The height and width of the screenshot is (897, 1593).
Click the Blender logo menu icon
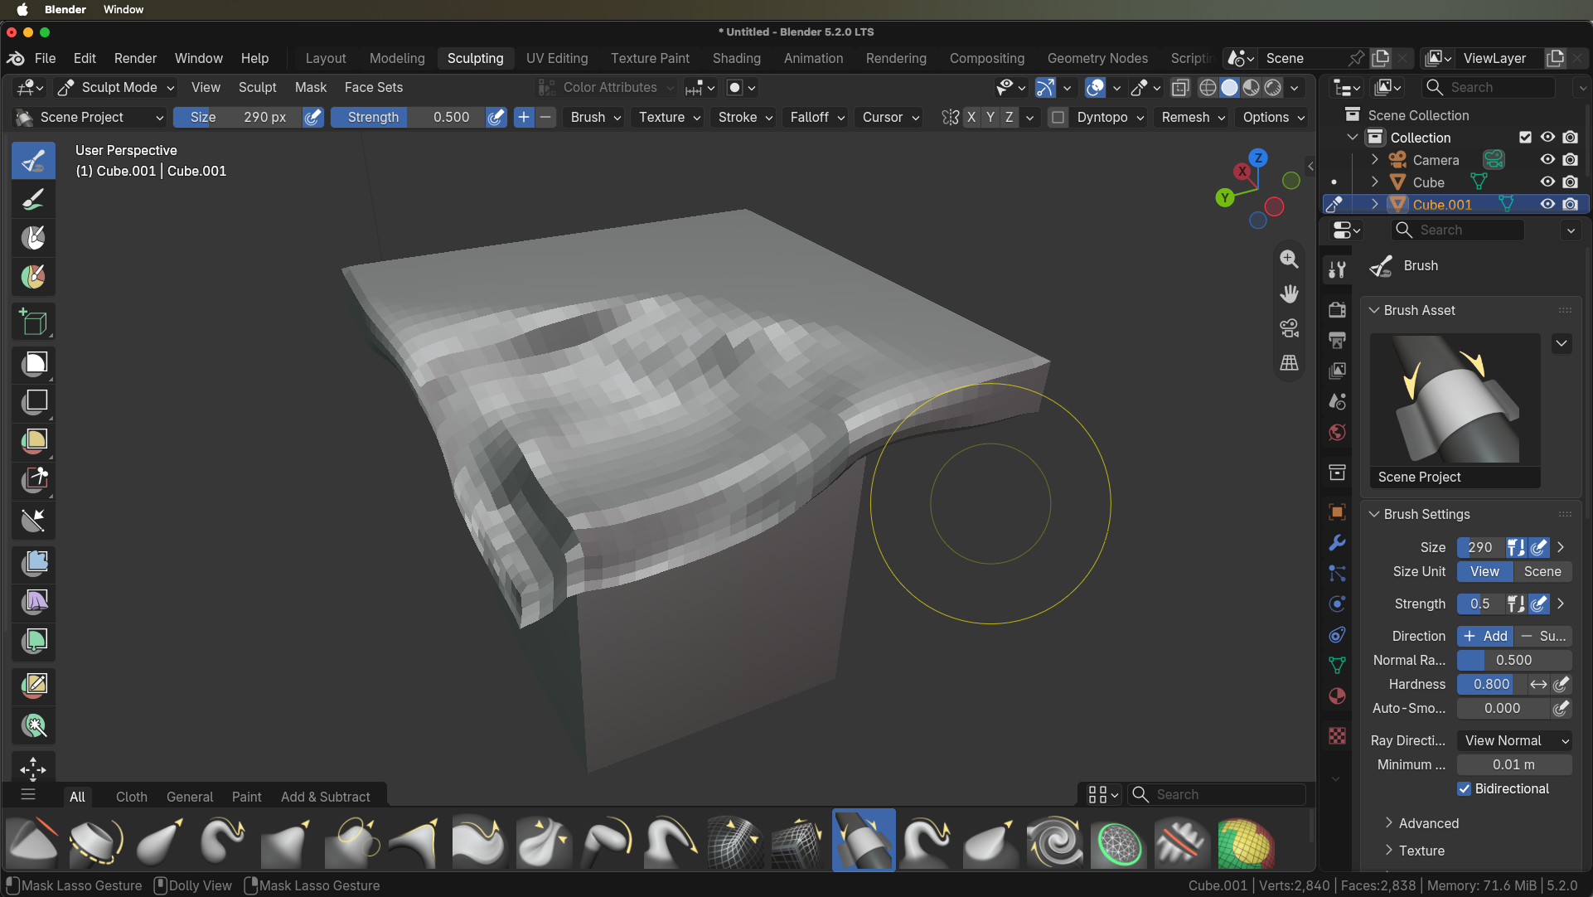pyautogui.click(x=16, y=58)
